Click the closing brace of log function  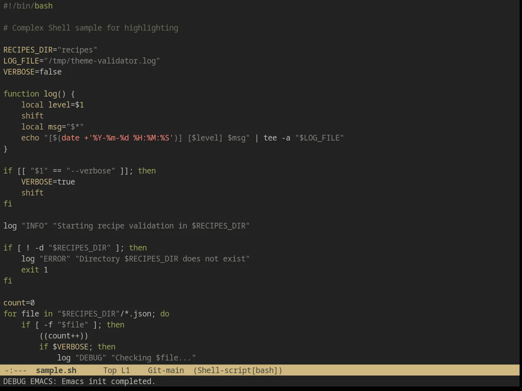click(5, 149)
